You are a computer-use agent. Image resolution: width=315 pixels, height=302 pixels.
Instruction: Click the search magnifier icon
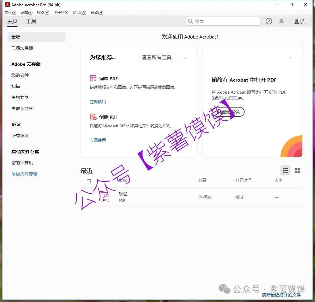click(x=191, y=21)
